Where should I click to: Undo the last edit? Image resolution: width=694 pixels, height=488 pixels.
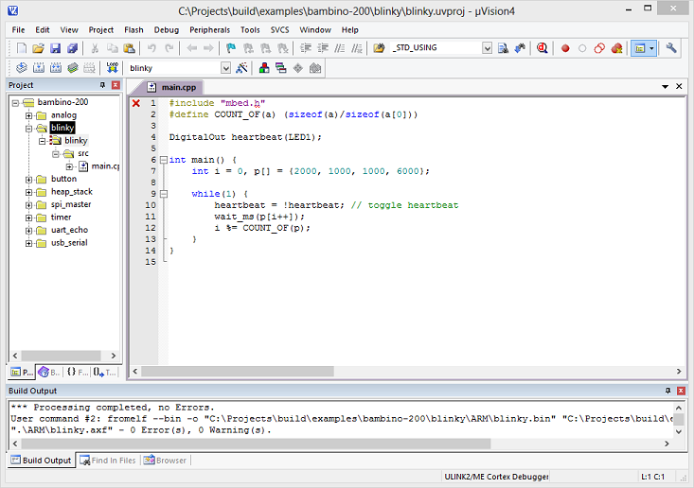[151, 47]
